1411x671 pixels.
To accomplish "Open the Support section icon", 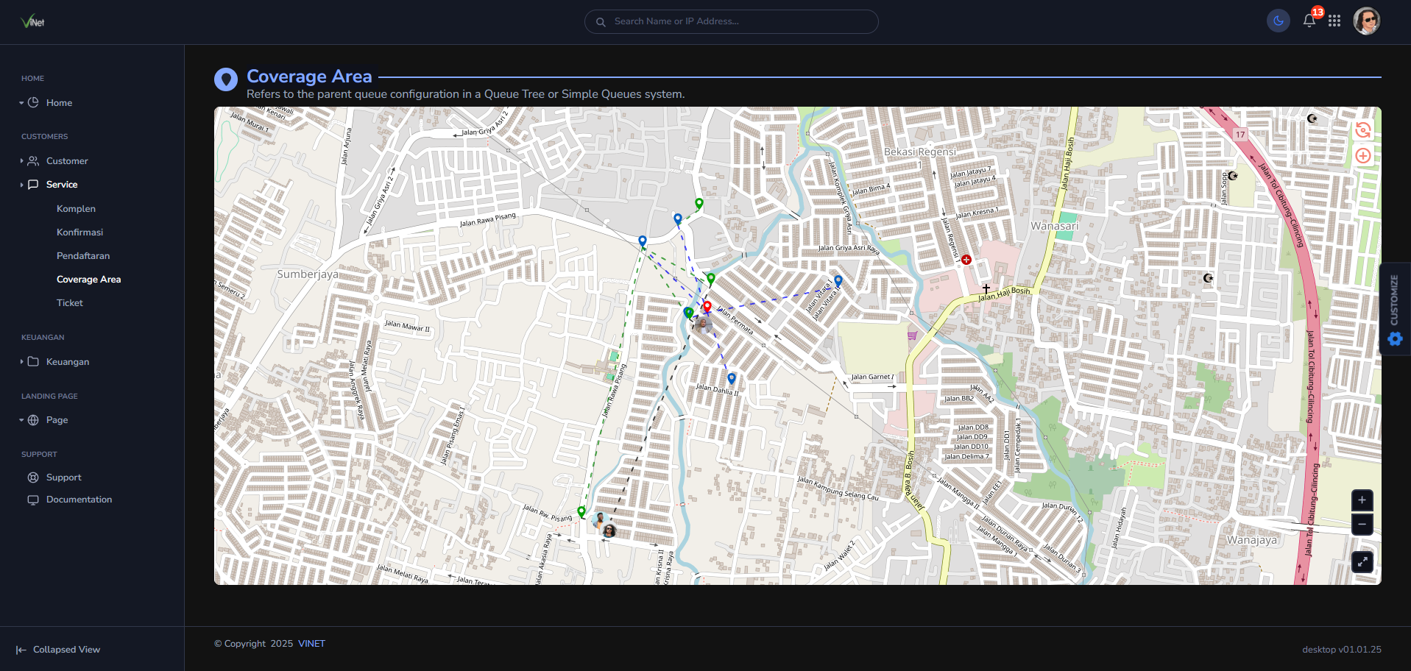I will coord(33,477).
